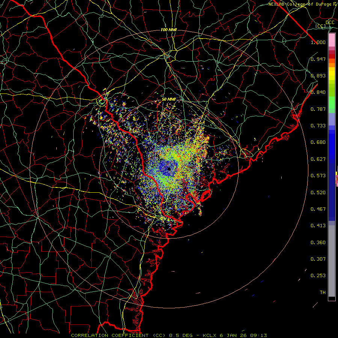Viewport: 338px width, 338px height.
Task: Click the pink segment atop the color bar
Action: 332,40
